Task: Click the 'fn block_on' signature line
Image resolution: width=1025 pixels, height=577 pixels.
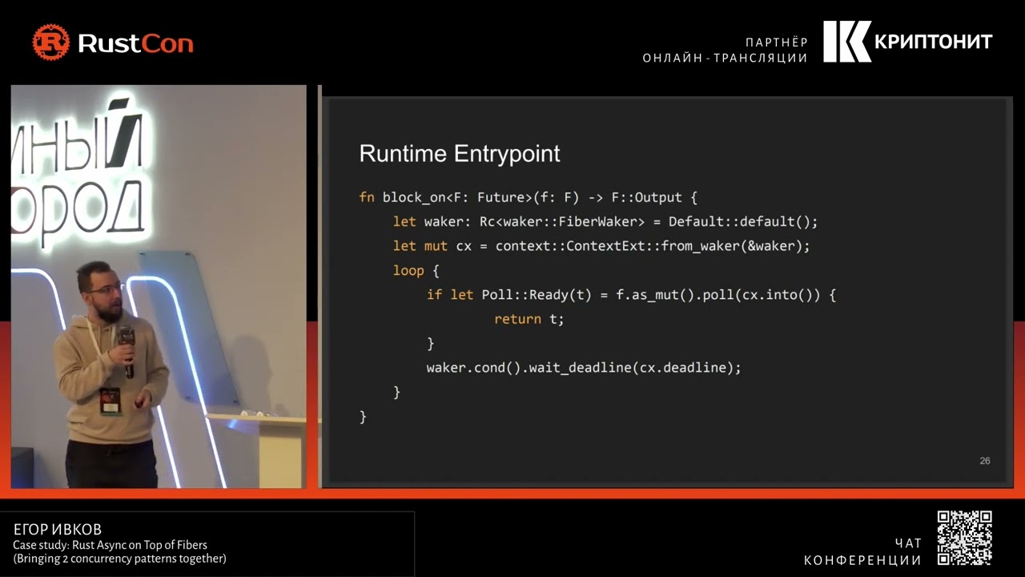Action: click(529, 197)
